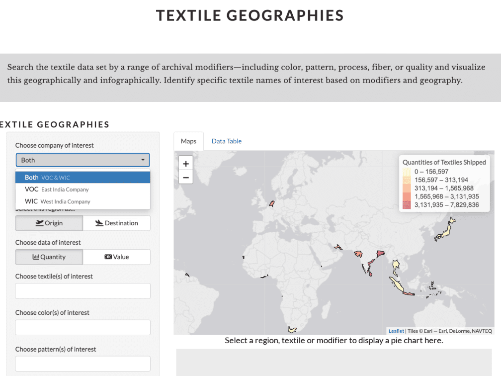
Task: Enable the Origin selection toggle
Action: tap(49, 223)
